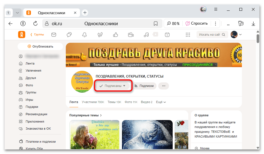
Task: Open Подарки in the sidebar
Action: 32,107
